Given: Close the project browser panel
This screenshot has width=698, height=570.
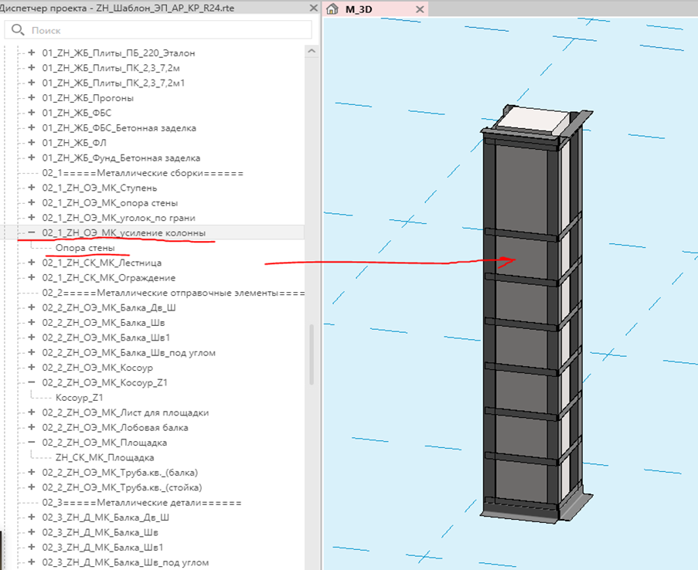Looking at the screenshot, I should [313, 8].
